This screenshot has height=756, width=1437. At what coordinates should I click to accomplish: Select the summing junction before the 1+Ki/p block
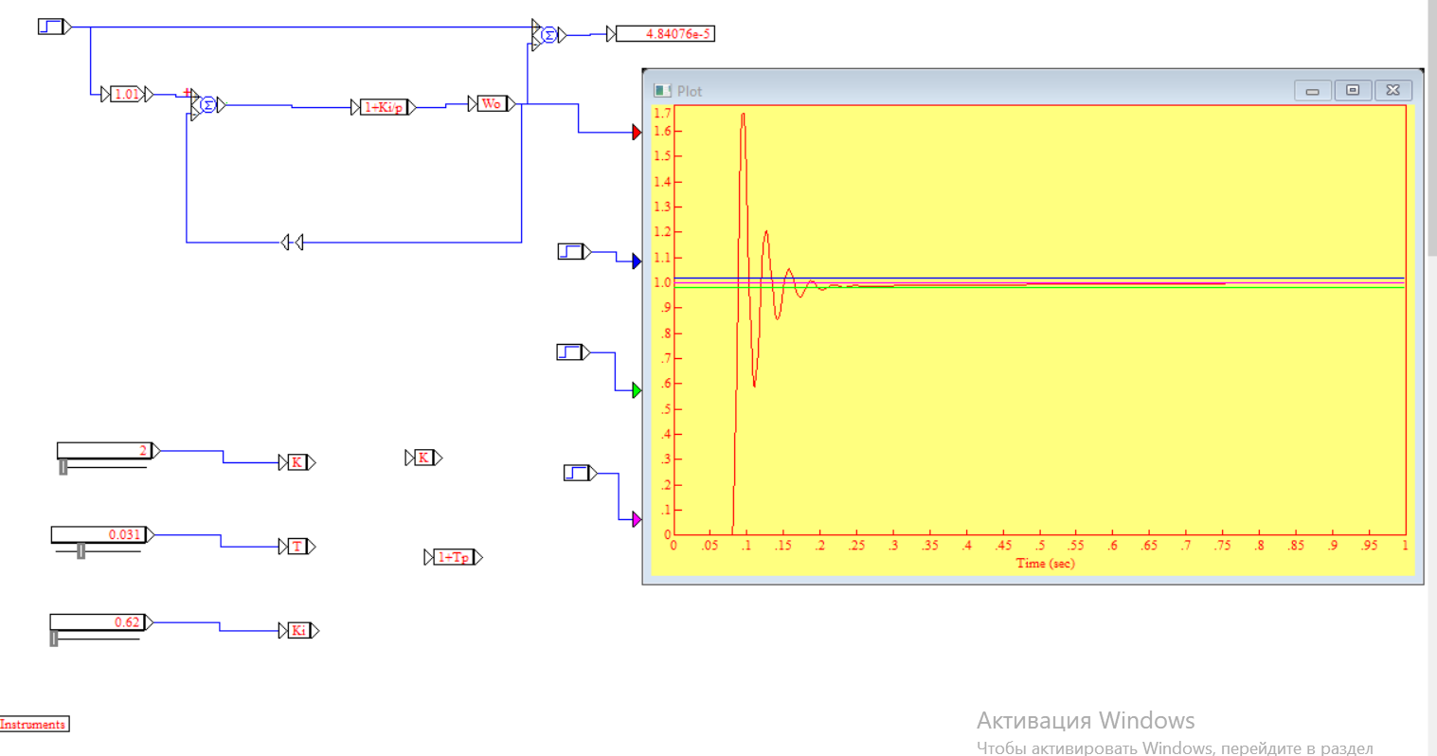(x=208, y=105)
